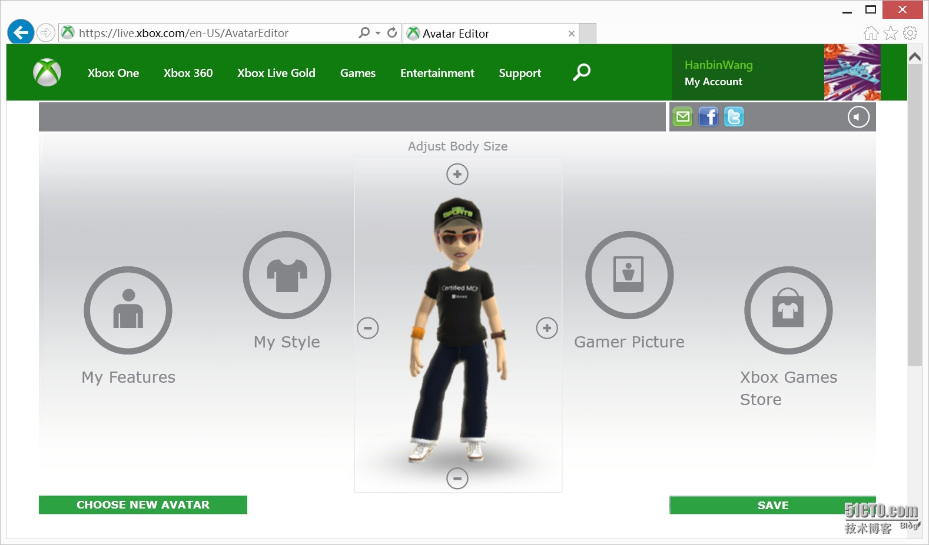Open the Gamer Picture icon

click(629, 275)
